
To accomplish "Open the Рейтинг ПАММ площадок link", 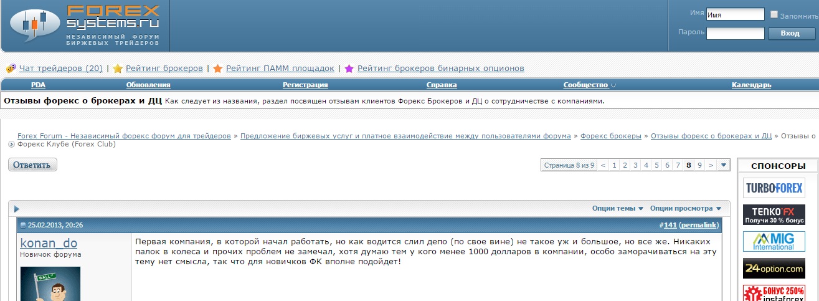I will coord(280,69).
